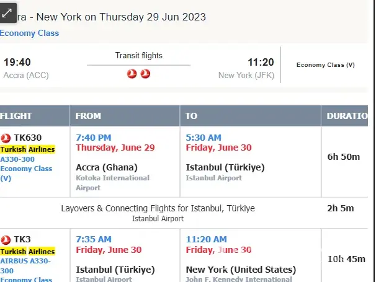This screenshot has width=376, height=282.
Task: Select the TO column header
Action: (192, 116)
